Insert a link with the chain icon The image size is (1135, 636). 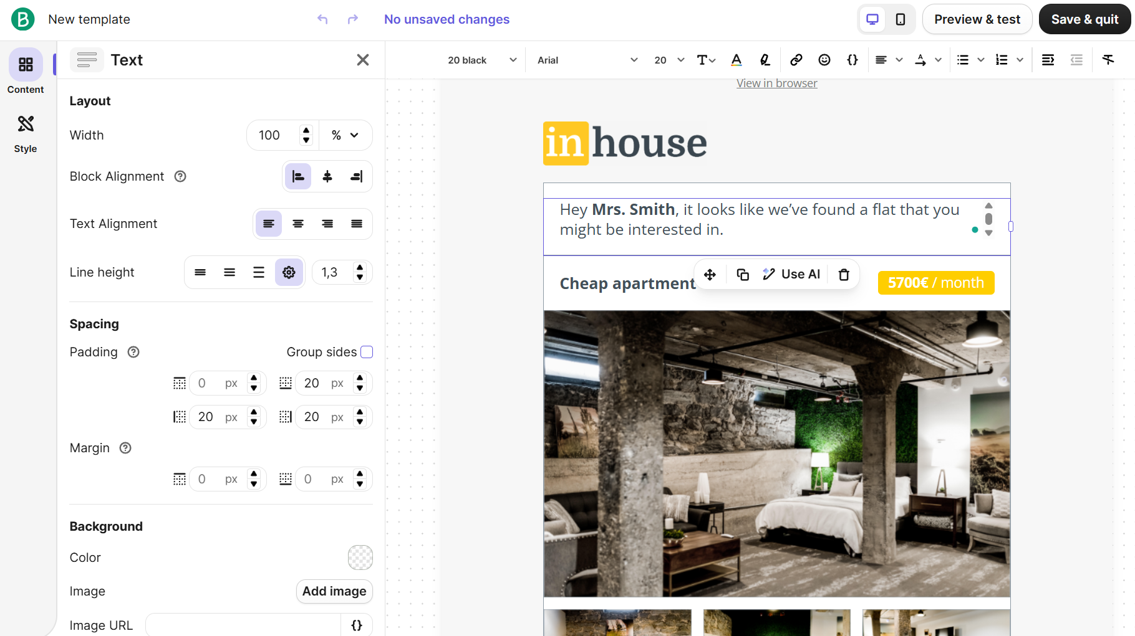796,60
